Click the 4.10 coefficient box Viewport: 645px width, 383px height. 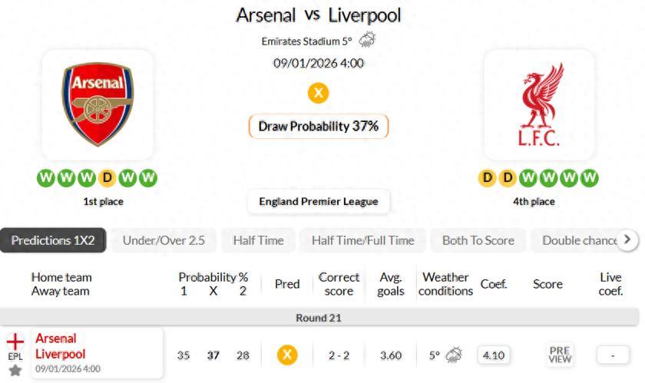pyautogui.click(x=492, y=355)
